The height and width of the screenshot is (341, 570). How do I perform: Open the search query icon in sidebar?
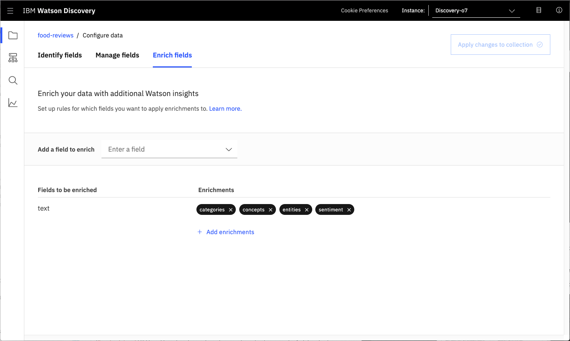click(13, 80)
